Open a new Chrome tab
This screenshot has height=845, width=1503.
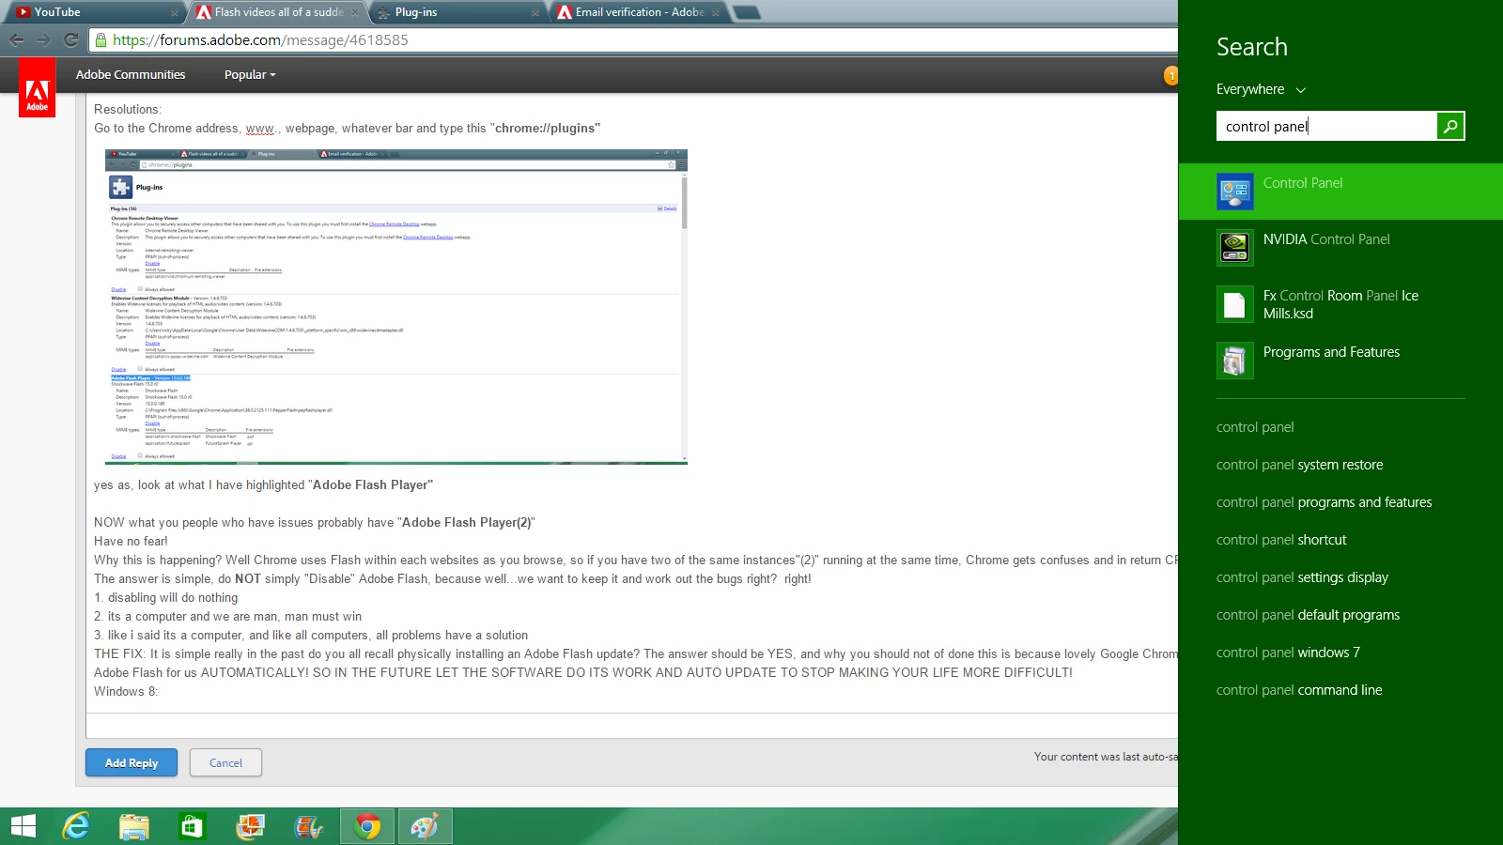pyautogui.click(x=747, y=12)
